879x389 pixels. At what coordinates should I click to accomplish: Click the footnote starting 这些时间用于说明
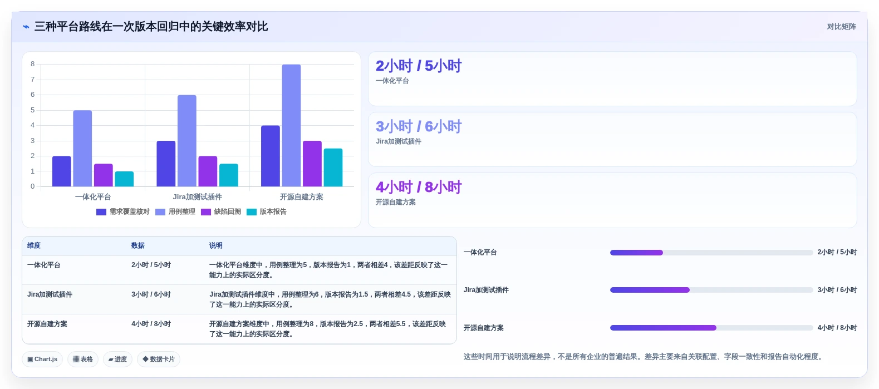(x=645, y=357)
